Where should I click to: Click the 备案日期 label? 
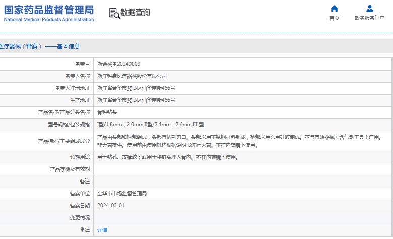pyautogui.click(x=80, y=205)
